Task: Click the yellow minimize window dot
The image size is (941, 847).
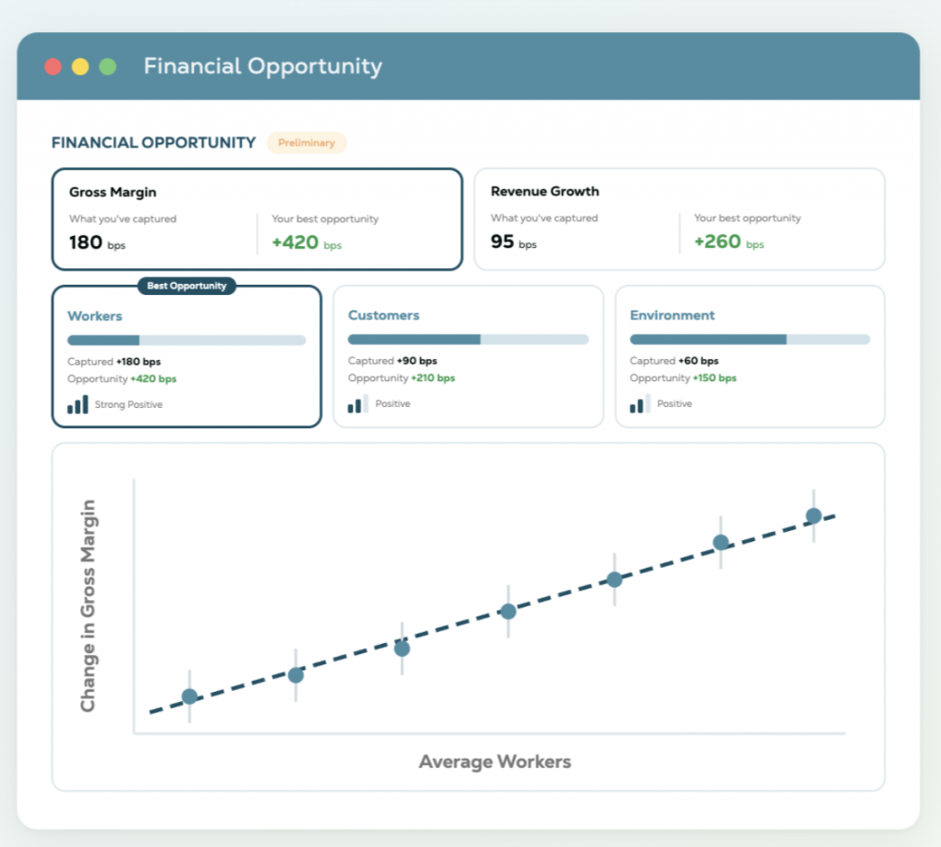Action: click(81, 66)
